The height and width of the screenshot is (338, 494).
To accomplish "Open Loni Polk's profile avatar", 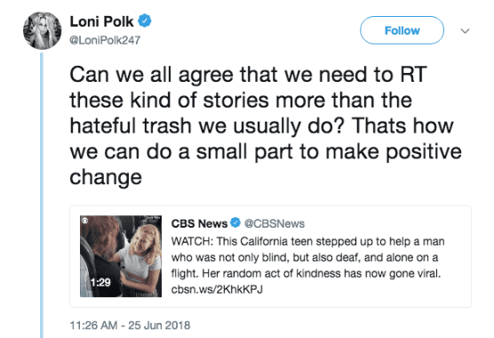I will [x=43, y=30].
